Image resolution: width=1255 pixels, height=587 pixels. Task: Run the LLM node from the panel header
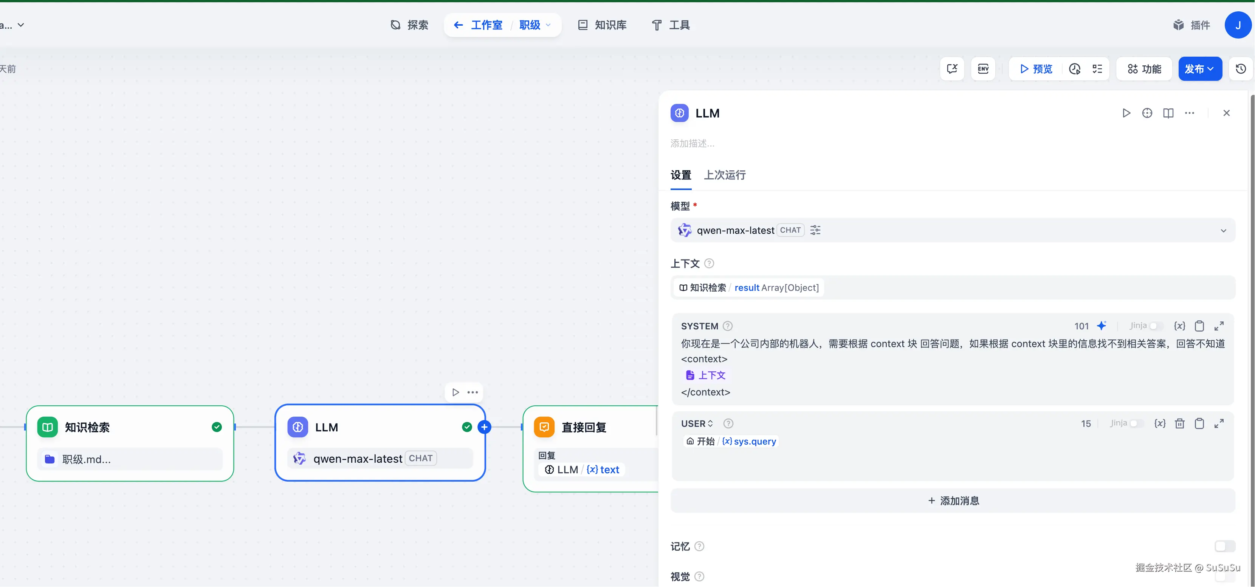coord(1126,113)
